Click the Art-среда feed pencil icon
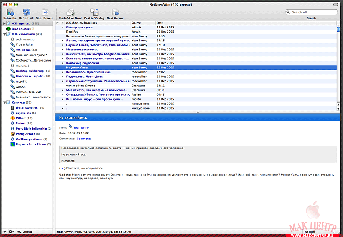 tap(12, 50)
